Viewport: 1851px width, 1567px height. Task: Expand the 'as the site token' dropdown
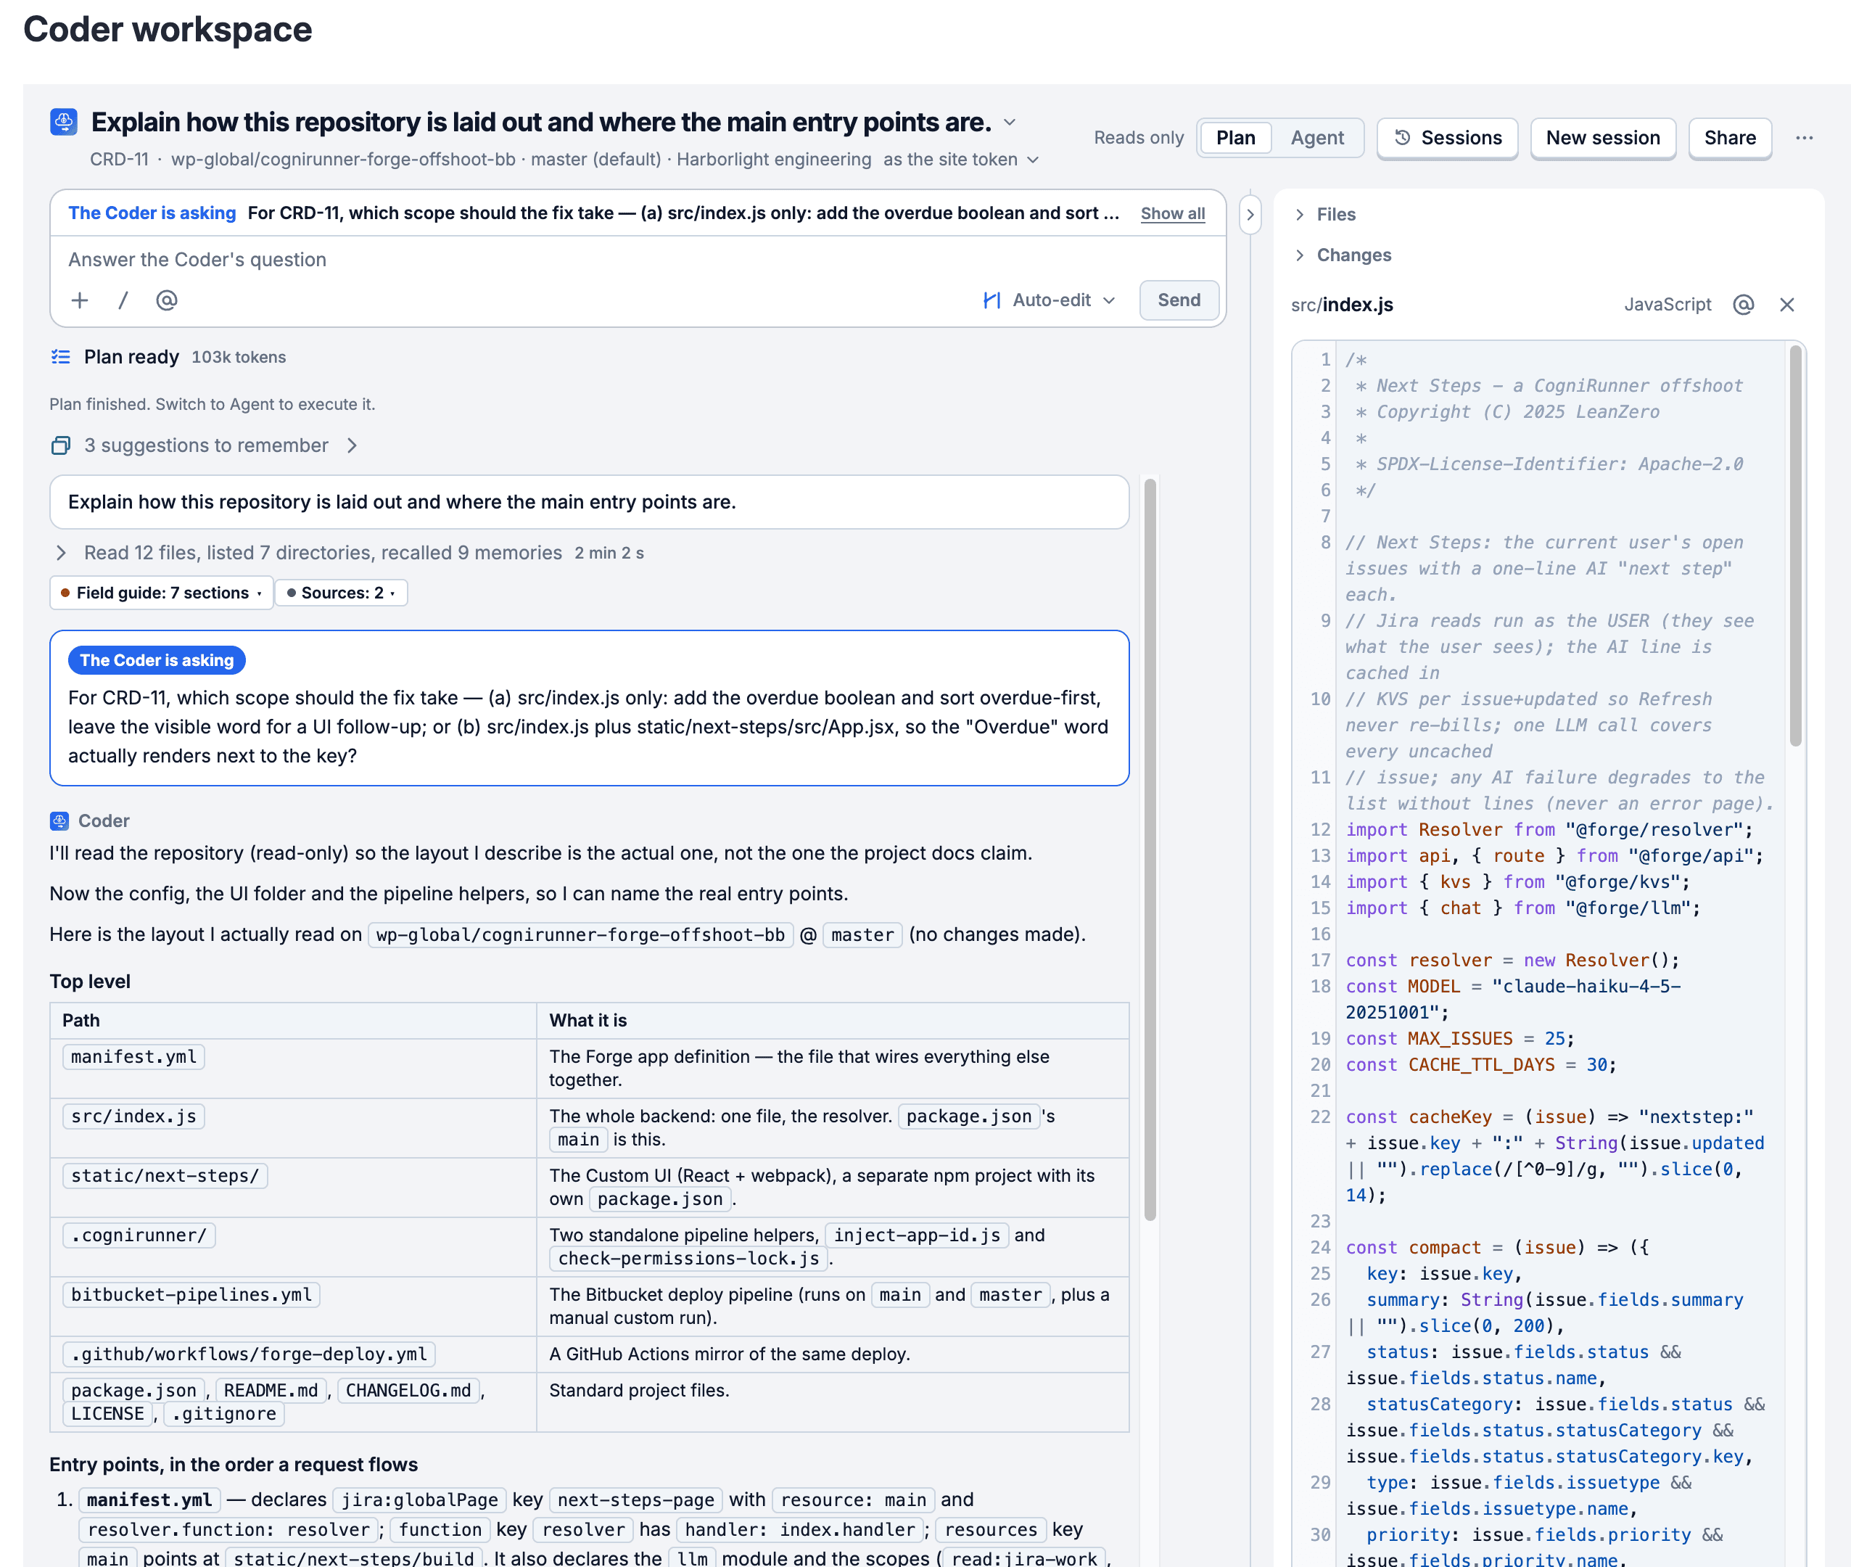tap(961, 160)
